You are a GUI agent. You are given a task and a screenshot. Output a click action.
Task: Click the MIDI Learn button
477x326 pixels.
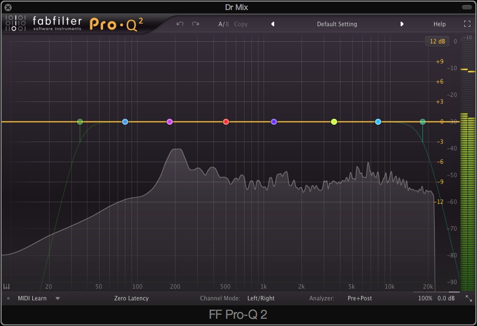point(32,298)
